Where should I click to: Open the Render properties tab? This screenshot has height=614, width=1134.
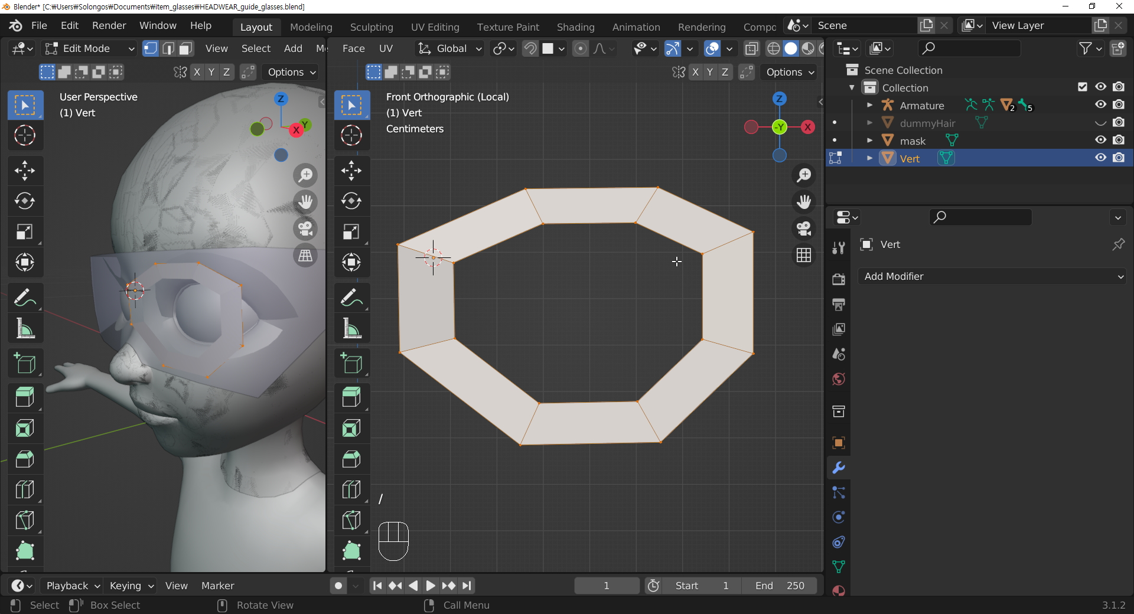(839, 279)
